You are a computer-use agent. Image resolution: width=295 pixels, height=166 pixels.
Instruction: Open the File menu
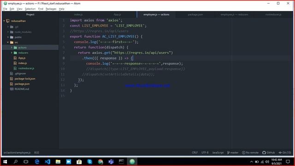coord(5,9)
